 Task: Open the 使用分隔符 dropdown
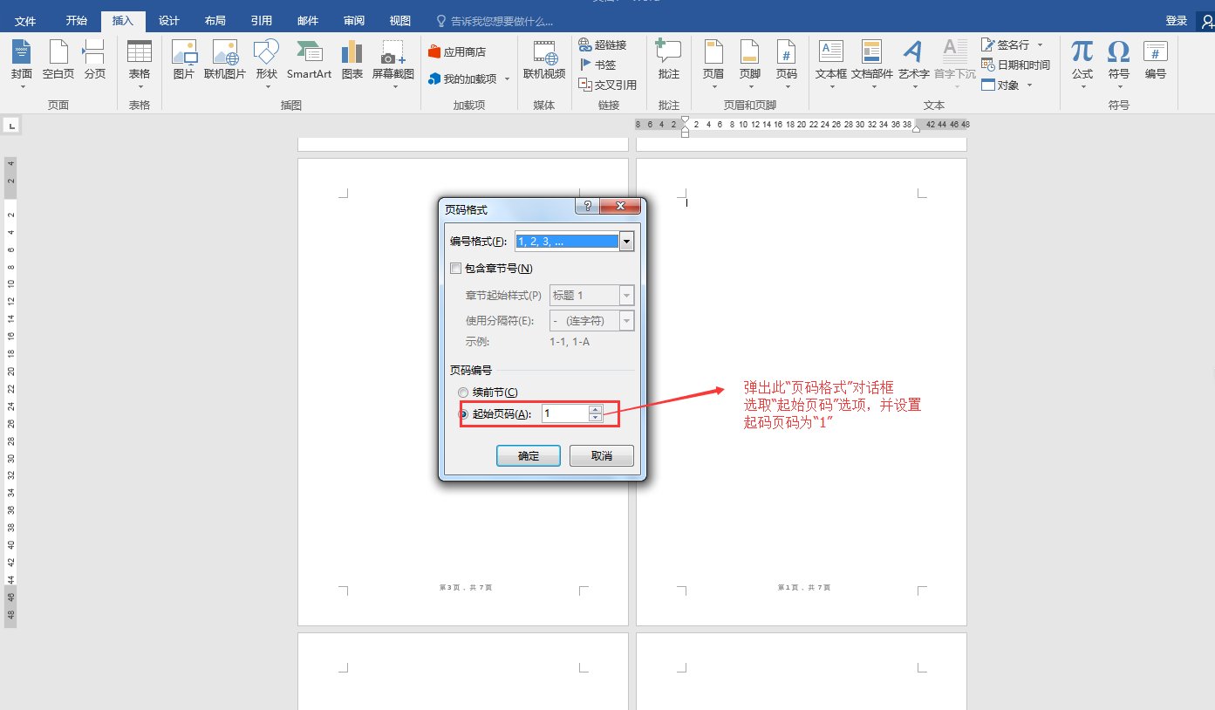[625, 320]
